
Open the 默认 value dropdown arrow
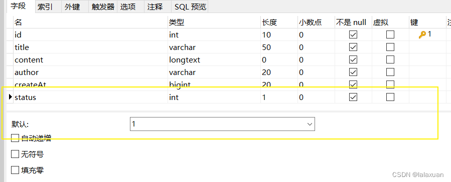310,124
